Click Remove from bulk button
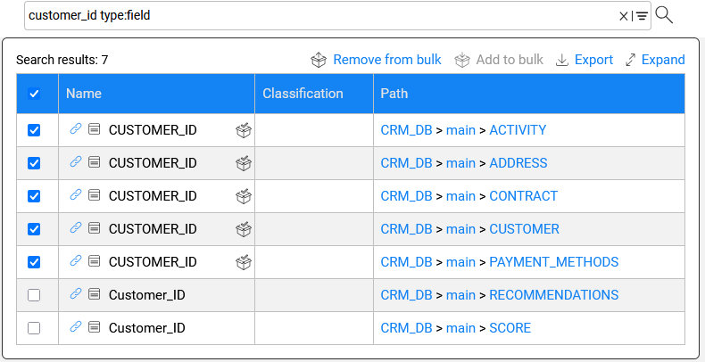This screenshot has height=362, width=705. 376,60
